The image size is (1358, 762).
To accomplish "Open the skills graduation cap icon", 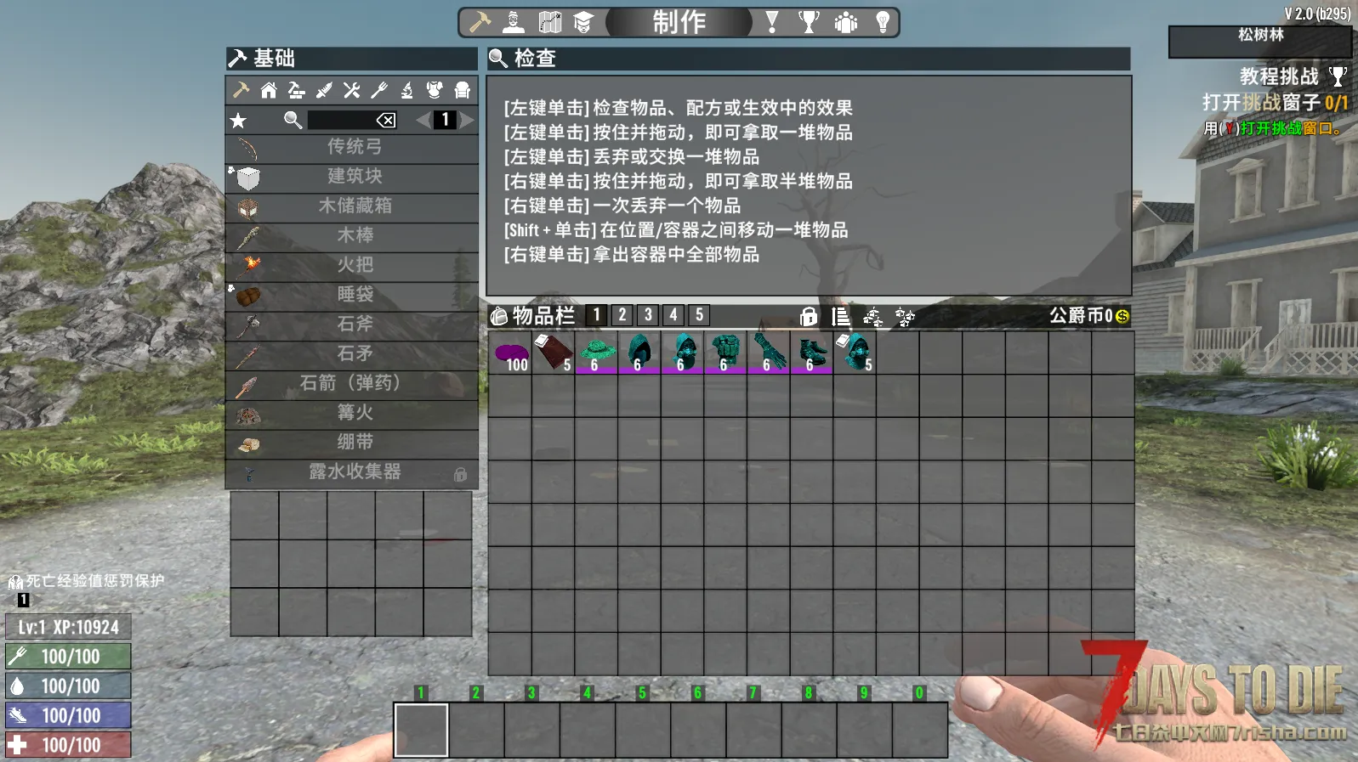I will click(583, 21).
